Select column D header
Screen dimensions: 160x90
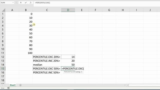68,10
